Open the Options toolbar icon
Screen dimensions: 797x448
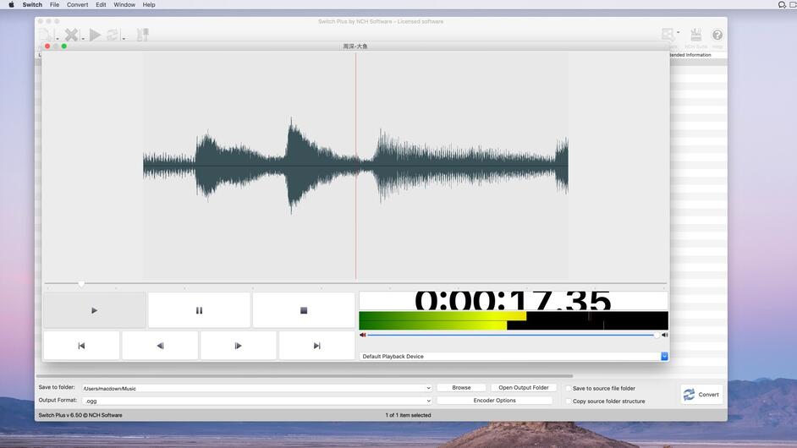[x=143, y=35]
